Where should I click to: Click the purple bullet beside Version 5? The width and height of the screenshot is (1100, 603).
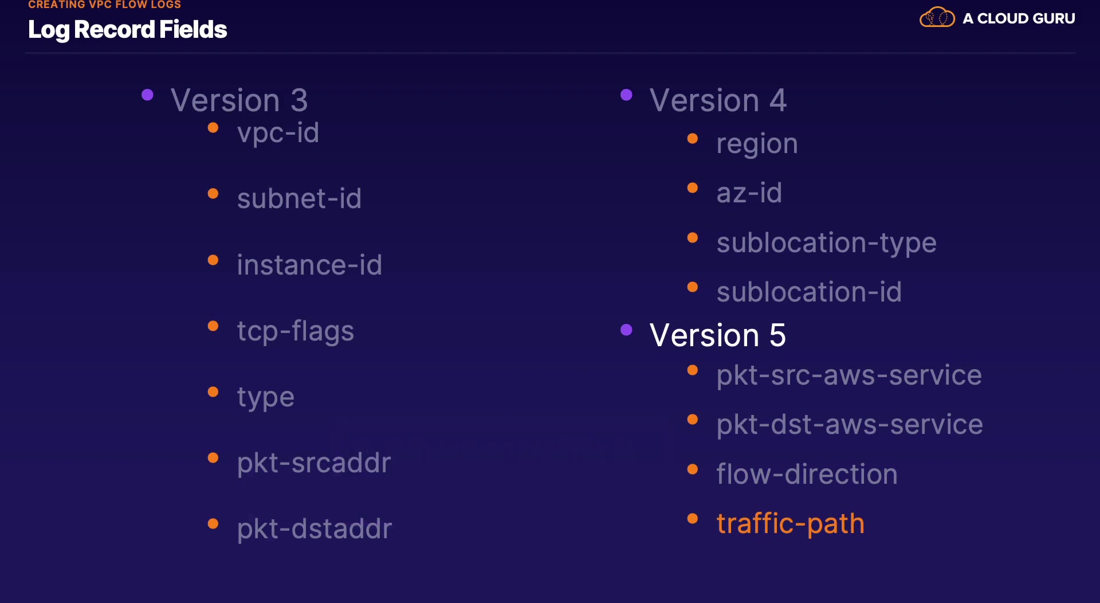coord(626,330)
